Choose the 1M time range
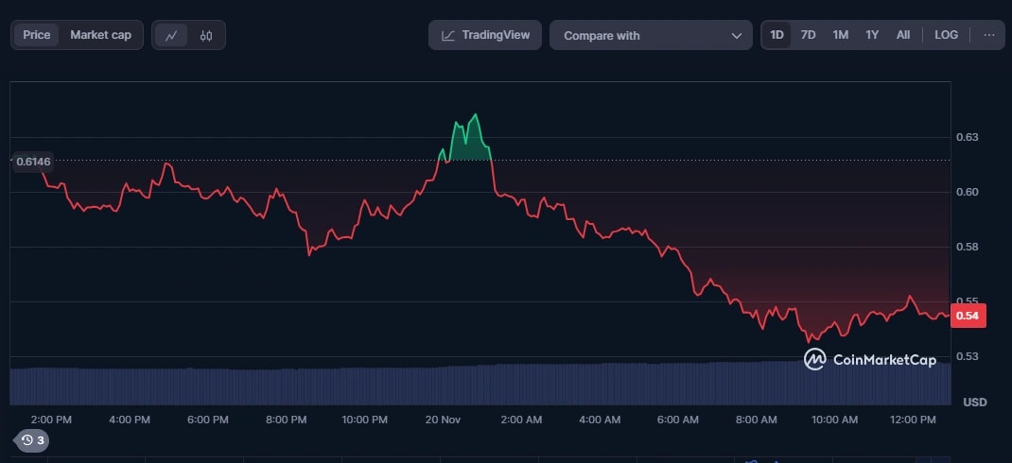Image resolution: width=1012 pixels, height=463 pixels. pyautogui.click(x=840, y=35)
